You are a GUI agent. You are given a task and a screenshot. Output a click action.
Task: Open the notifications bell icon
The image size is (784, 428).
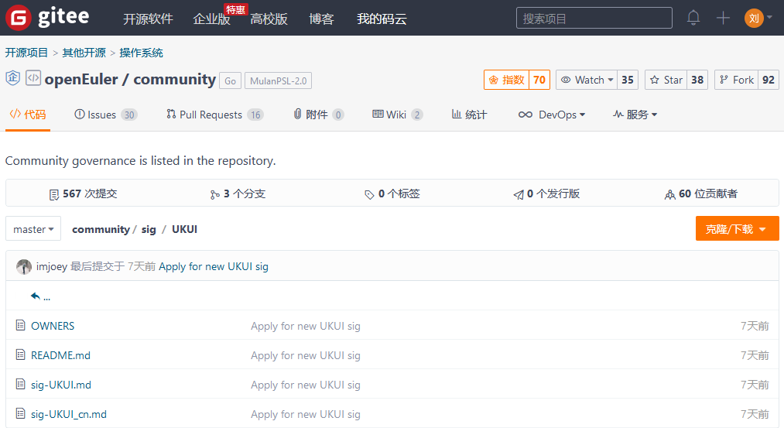[693, 18]
